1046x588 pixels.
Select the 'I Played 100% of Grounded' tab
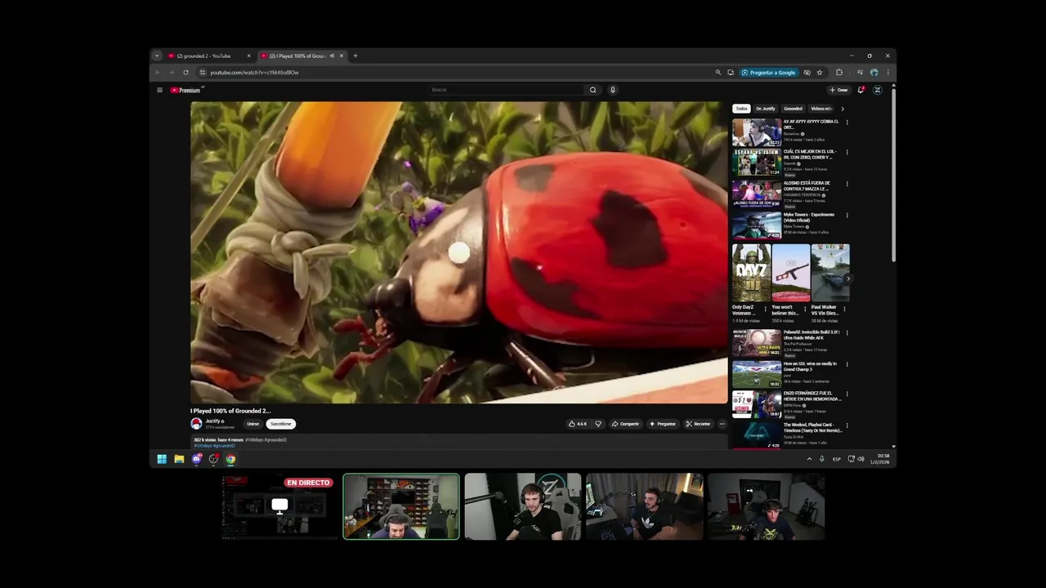point(302,56)
